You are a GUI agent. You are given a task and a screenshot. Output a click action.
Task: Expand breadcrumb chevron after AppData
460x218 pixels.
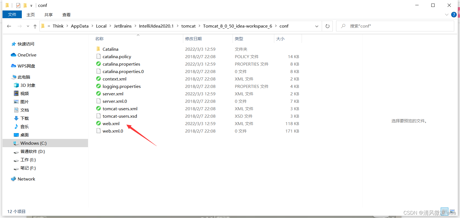point(92,26)
